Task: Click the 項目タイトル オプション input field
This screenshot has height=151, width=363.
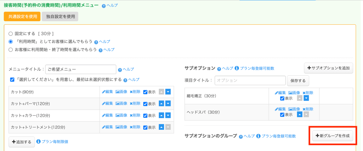Action: point(250,80)
